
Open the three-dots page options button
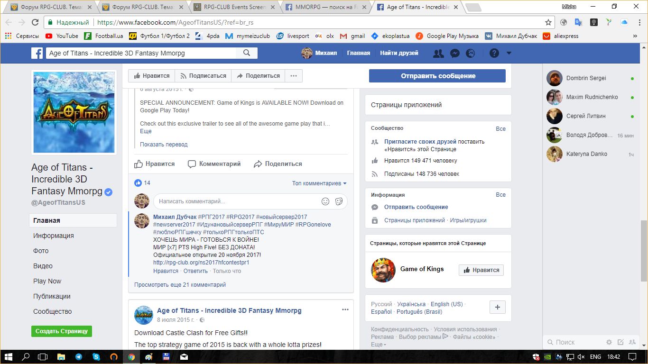coord(294,76)
